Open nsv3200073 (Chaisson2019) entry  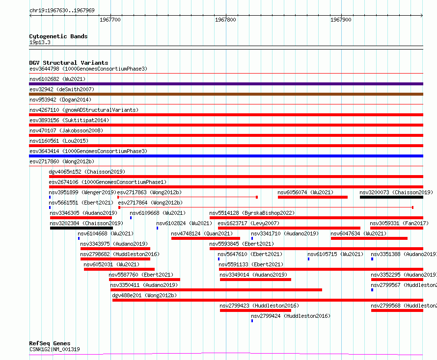point(396,192)
